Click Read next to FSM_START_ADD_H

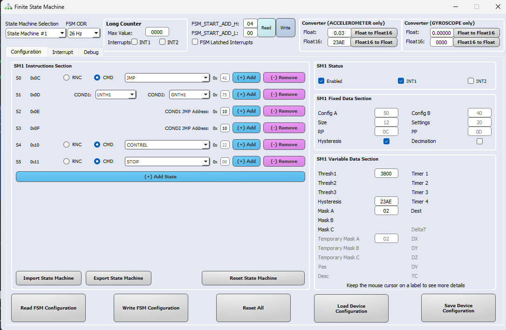(x=266, y=27)
